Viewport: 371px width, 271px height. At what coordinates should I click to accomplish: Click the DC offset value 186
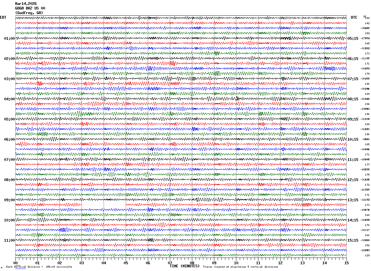367,104
